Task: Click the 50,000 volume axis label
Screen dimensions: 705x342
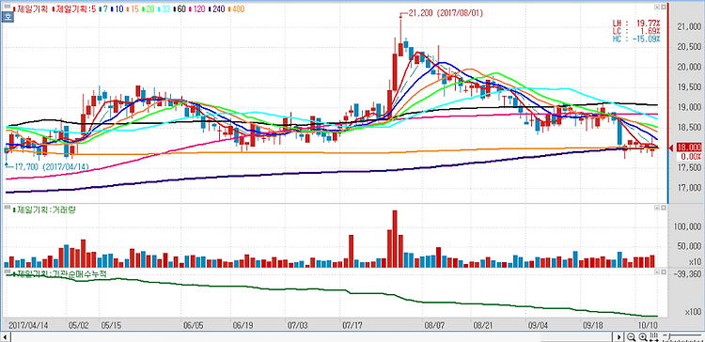Action: (x=689, y=246)
